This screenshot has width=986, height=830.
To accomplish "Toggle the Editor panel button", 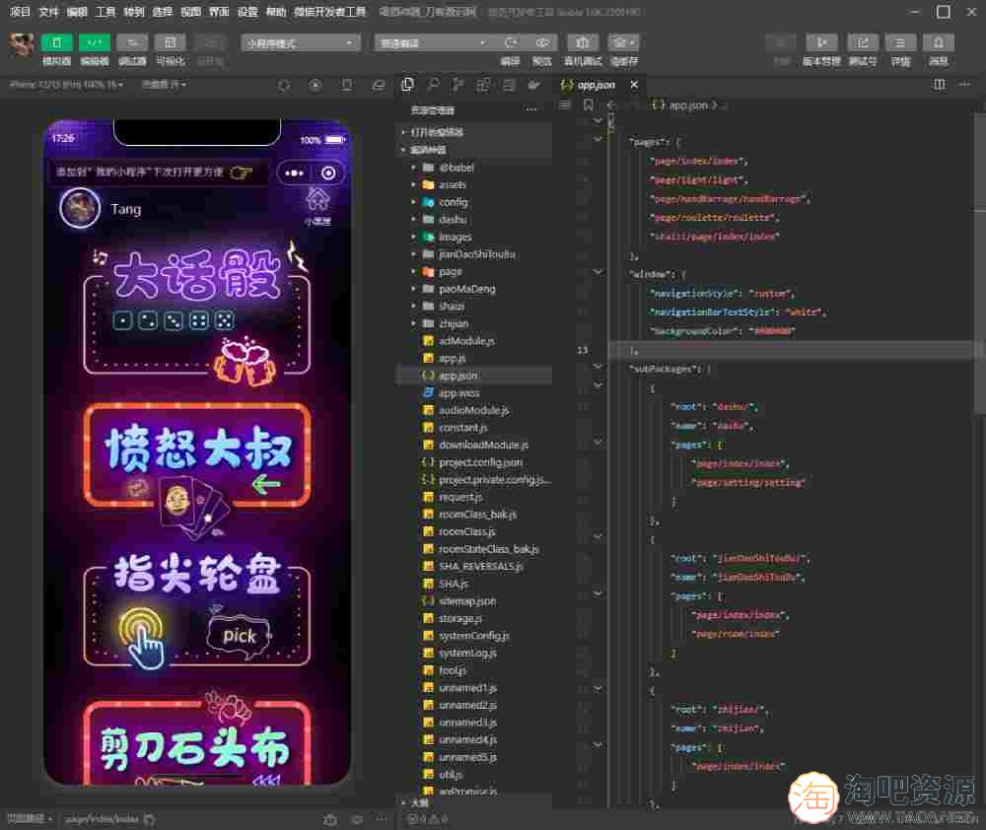I will coord(95,43).
